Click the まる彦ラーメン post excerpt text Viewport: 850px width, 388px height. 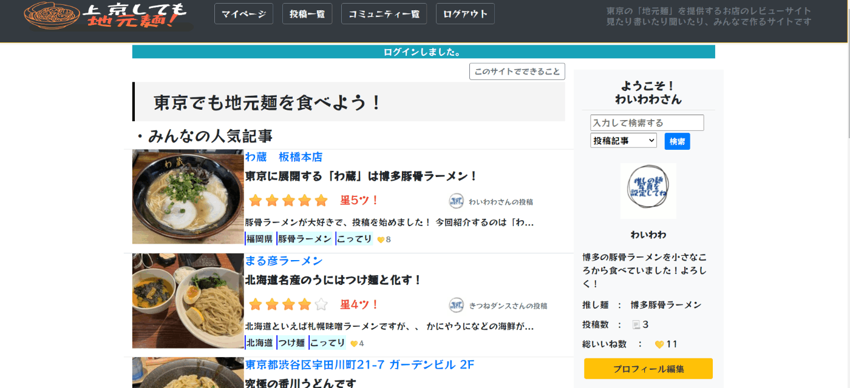390,327
